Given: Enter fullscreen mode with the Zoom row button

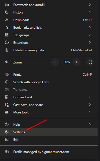Looking at the screenshot, I should click(x=90, y=62).
